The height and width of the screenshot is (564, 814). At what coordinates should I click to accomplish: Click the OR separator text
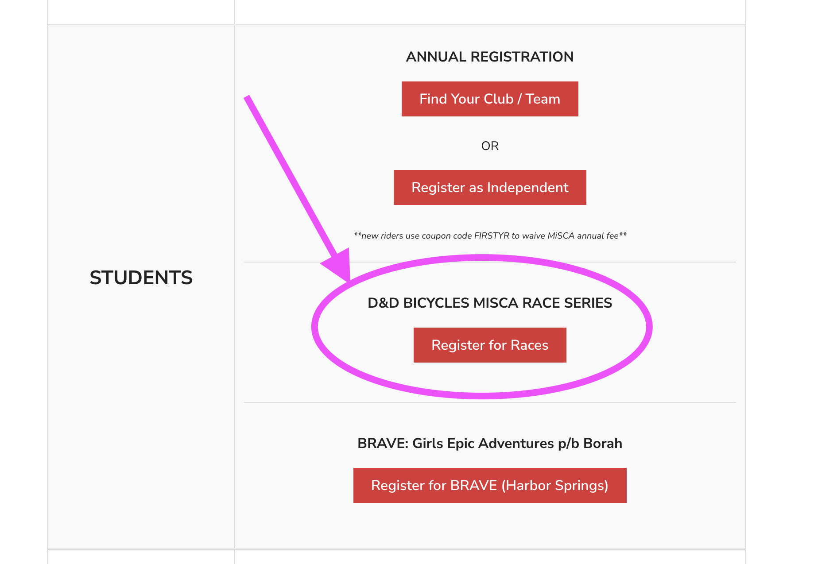489,146
